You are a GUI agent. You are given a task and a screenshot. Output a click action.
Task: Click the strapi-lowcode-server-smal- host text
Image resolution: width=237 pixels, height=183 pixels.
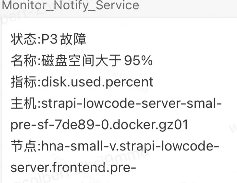point(131,103)
